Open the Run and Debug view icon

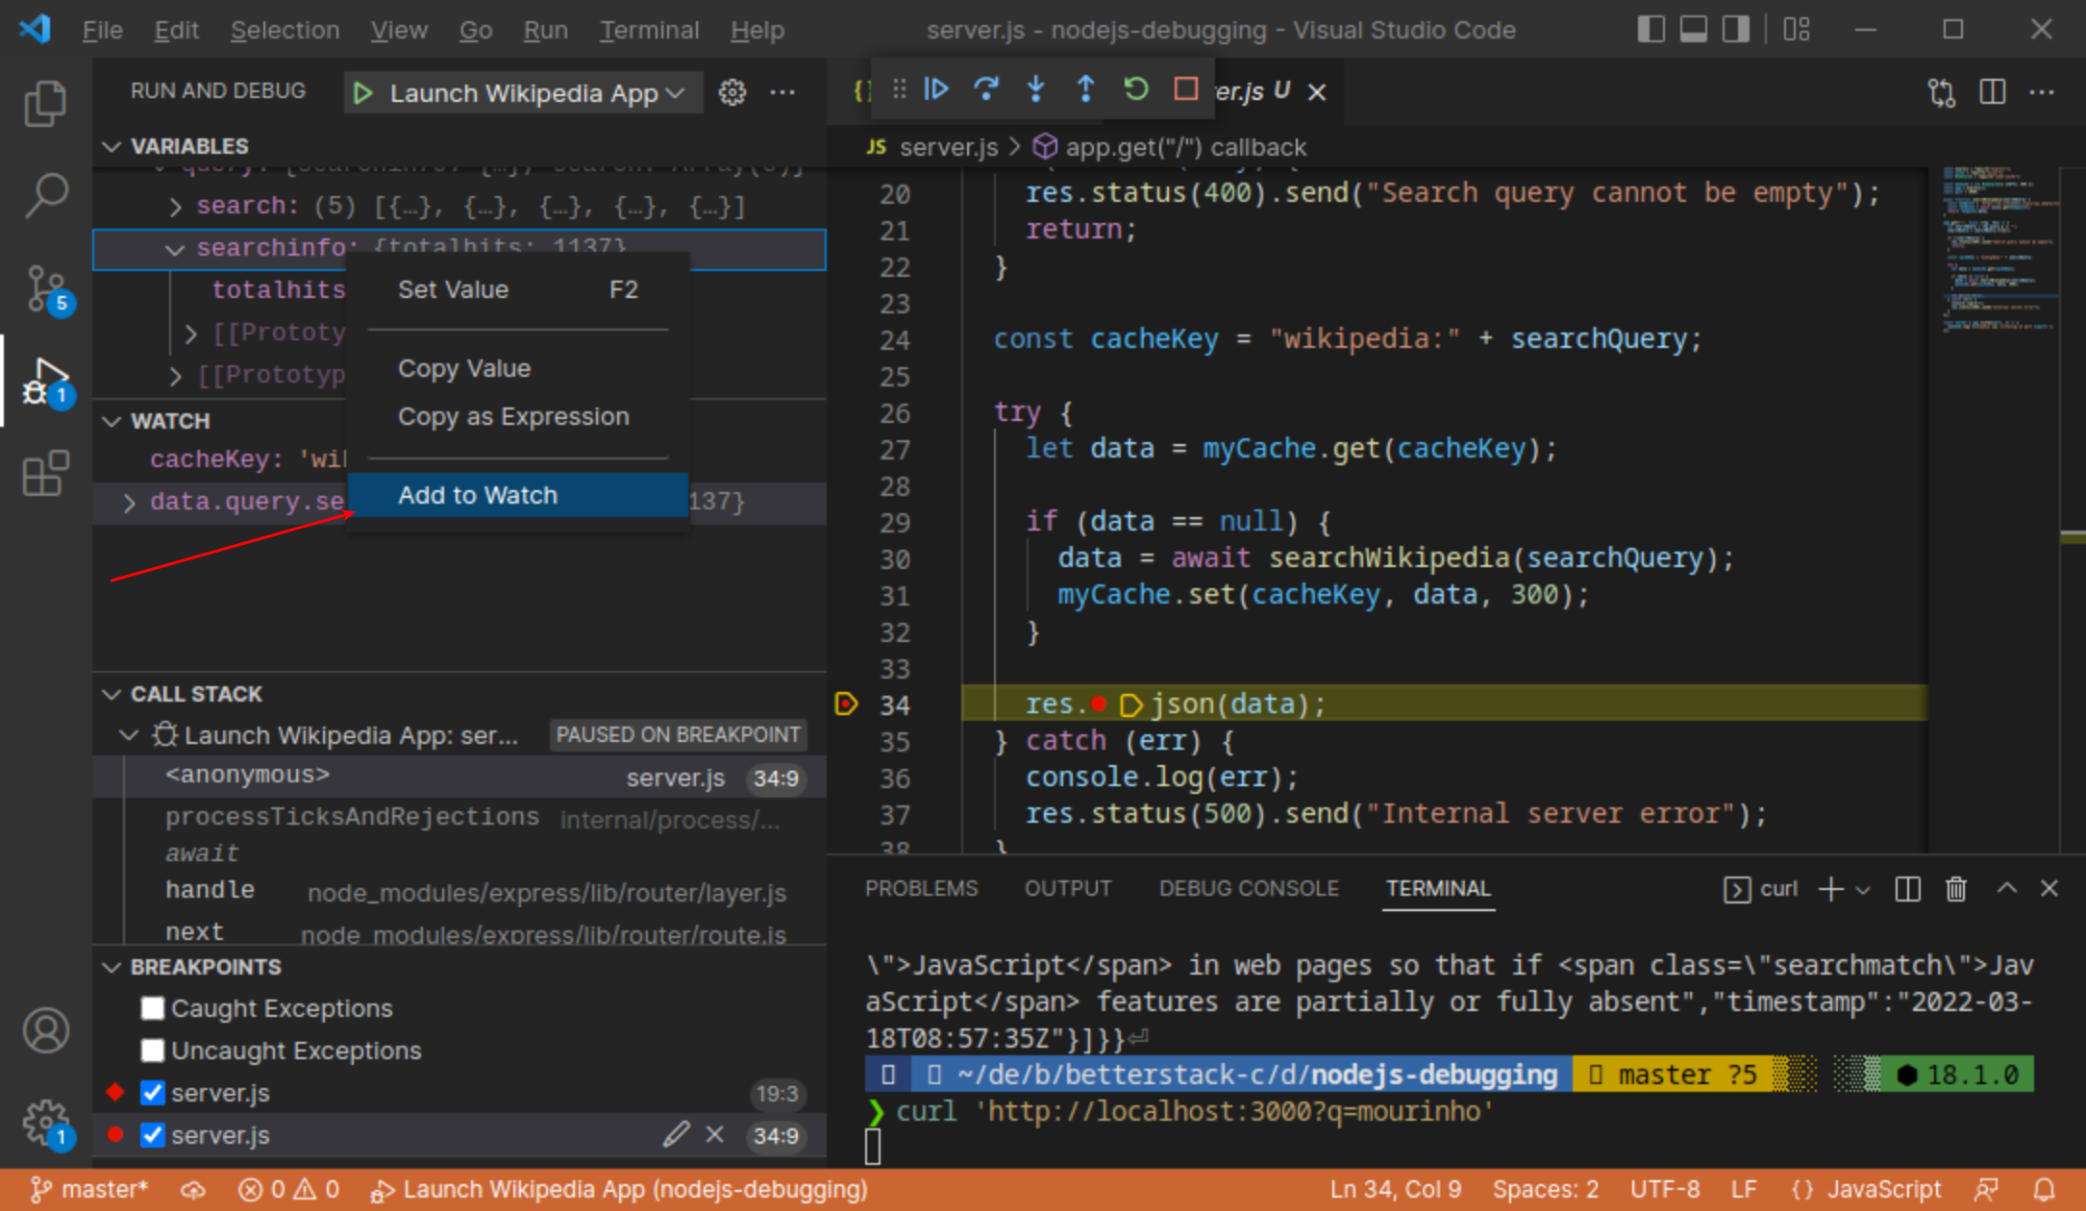(48, 382)
